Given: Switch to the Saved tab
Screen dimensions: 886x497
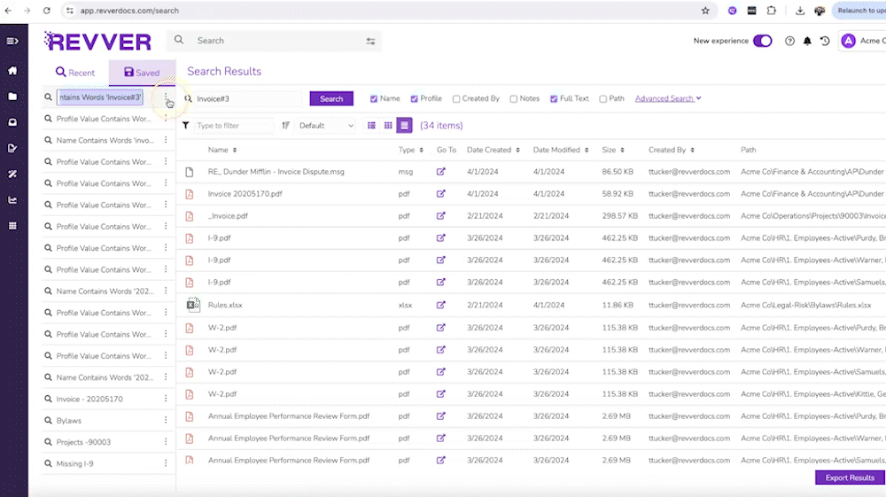Looking at the screenshot, I should click(x=142, y=73).
